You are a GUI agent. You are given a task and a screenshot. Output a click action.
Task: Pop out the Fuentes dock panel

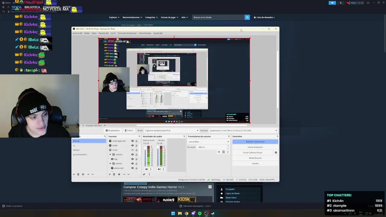tap(139, 137)
